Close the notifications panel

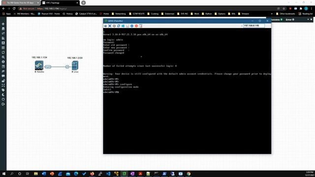point(311,20)
